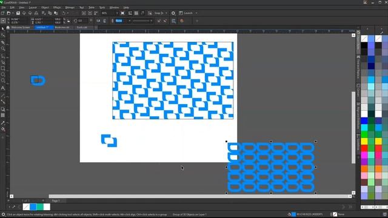The image size is (388, 218).
Task: Click the fill color indicator in status bar
Action: pyautogui.click(x=293, y=214)
